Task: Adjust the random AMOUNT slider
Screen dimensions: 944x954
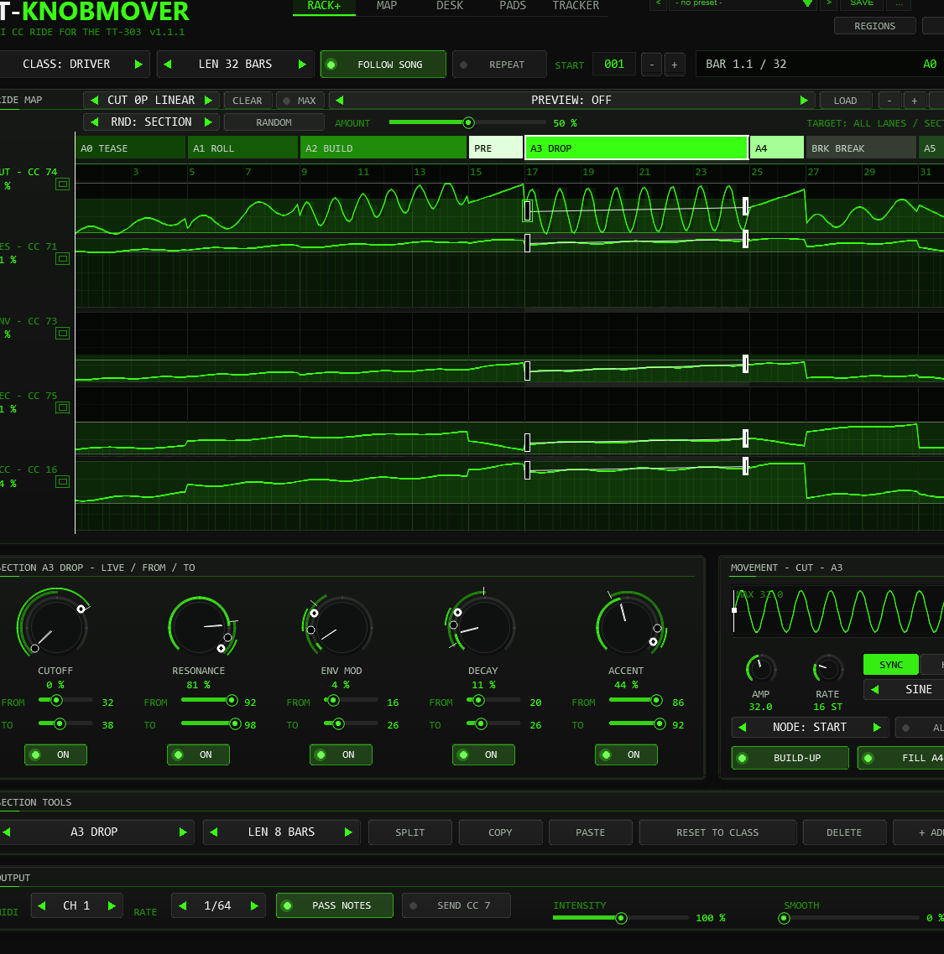Action: point(467,123)
